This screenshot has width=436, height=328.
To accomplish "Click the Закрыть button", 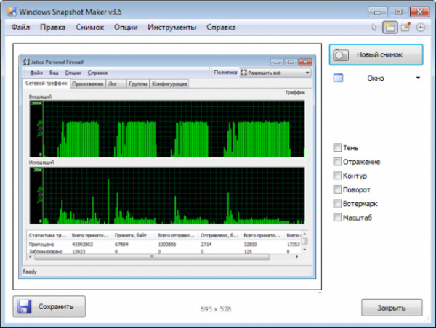I will coord(392,308).
